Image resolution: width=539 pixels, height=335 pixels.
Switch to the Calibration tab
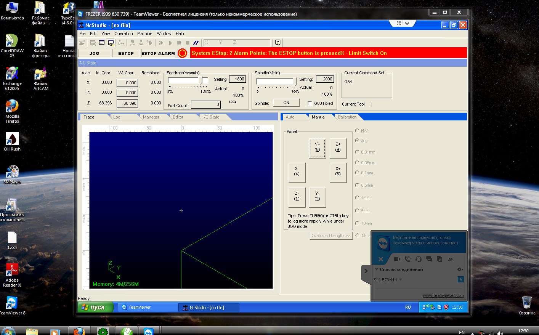[x=347, y=117]
